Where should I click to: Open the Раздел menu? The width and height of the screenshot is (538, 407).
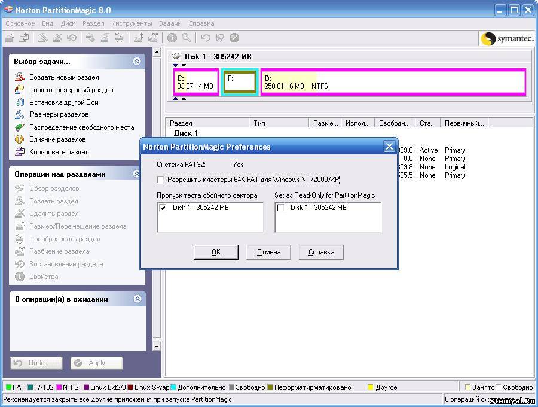[93, 23]
